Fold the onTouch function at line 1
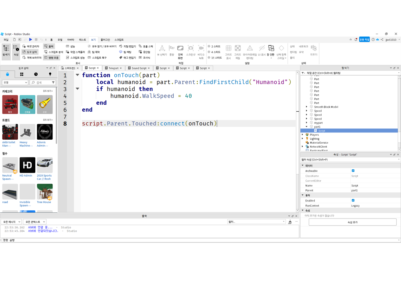 77,75
